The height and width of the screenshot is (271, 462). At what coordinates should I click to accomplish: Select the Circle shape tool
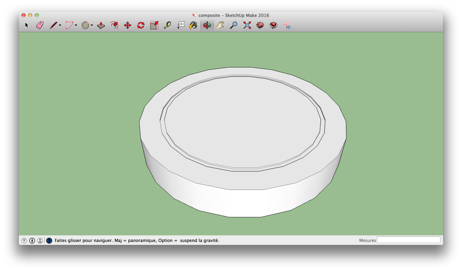click(86, 25)
